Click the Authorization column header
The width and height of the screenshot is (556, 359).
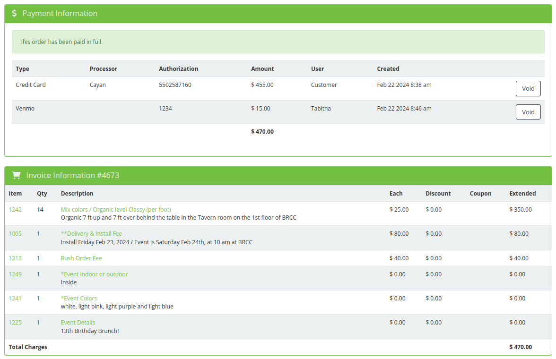tap(178, 69)
